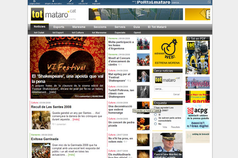This screenshot has width=238, height=158.
Task: Click the 'afegeix als marcadors' bookmark icon
Action: (52, 2)
